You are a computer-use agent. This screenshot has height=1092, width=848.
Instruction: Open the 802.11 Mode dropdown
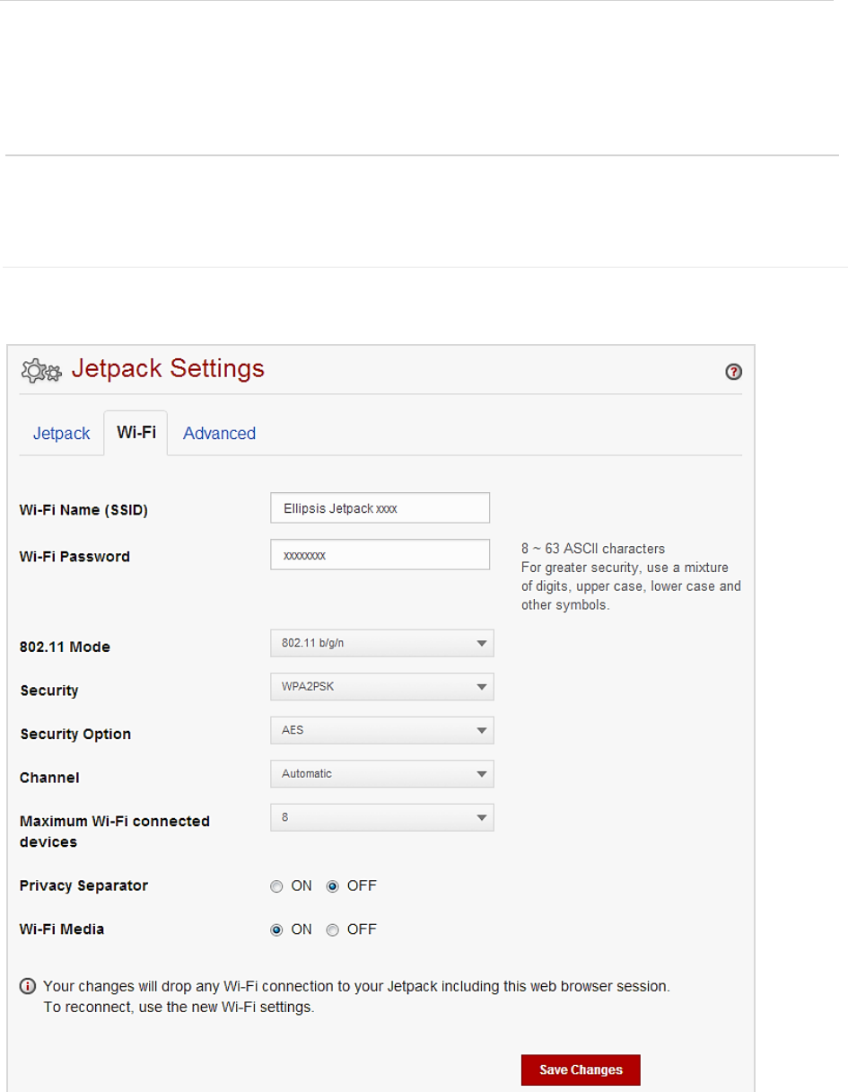[381, 644]
